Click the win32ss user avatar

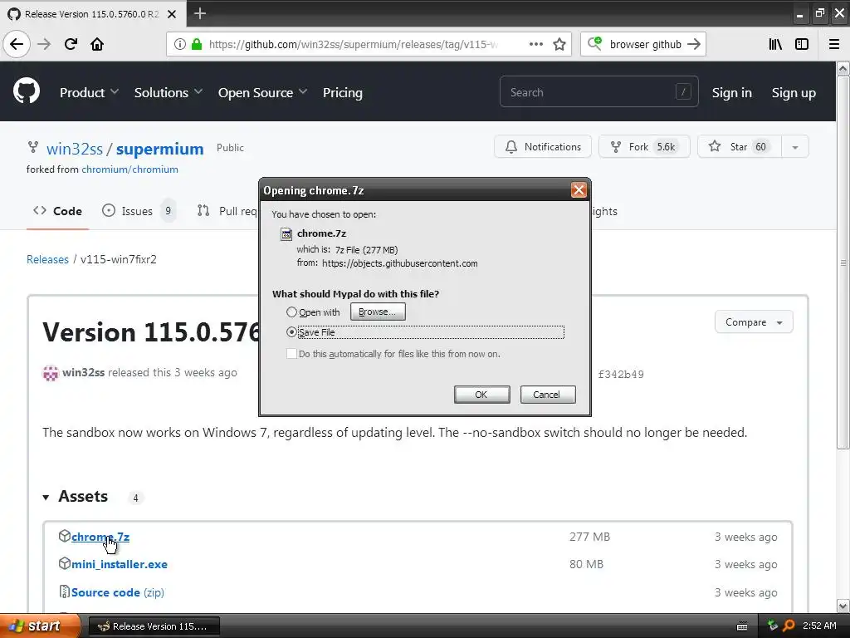[x=51, y=373]
